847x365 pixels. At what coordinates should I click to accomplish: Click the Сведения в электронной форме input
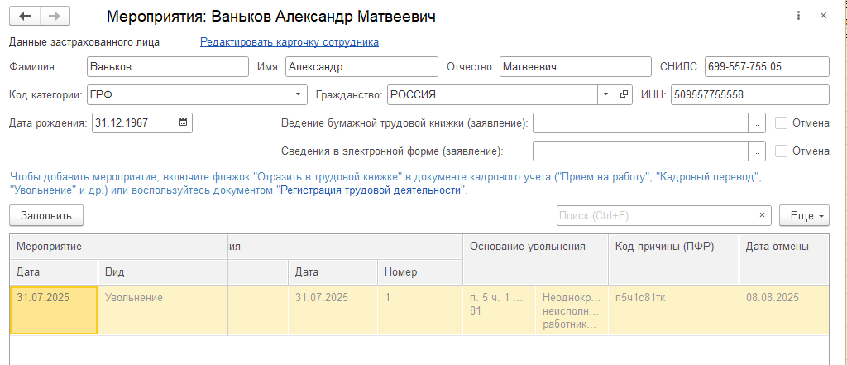(x=640, y=151)
